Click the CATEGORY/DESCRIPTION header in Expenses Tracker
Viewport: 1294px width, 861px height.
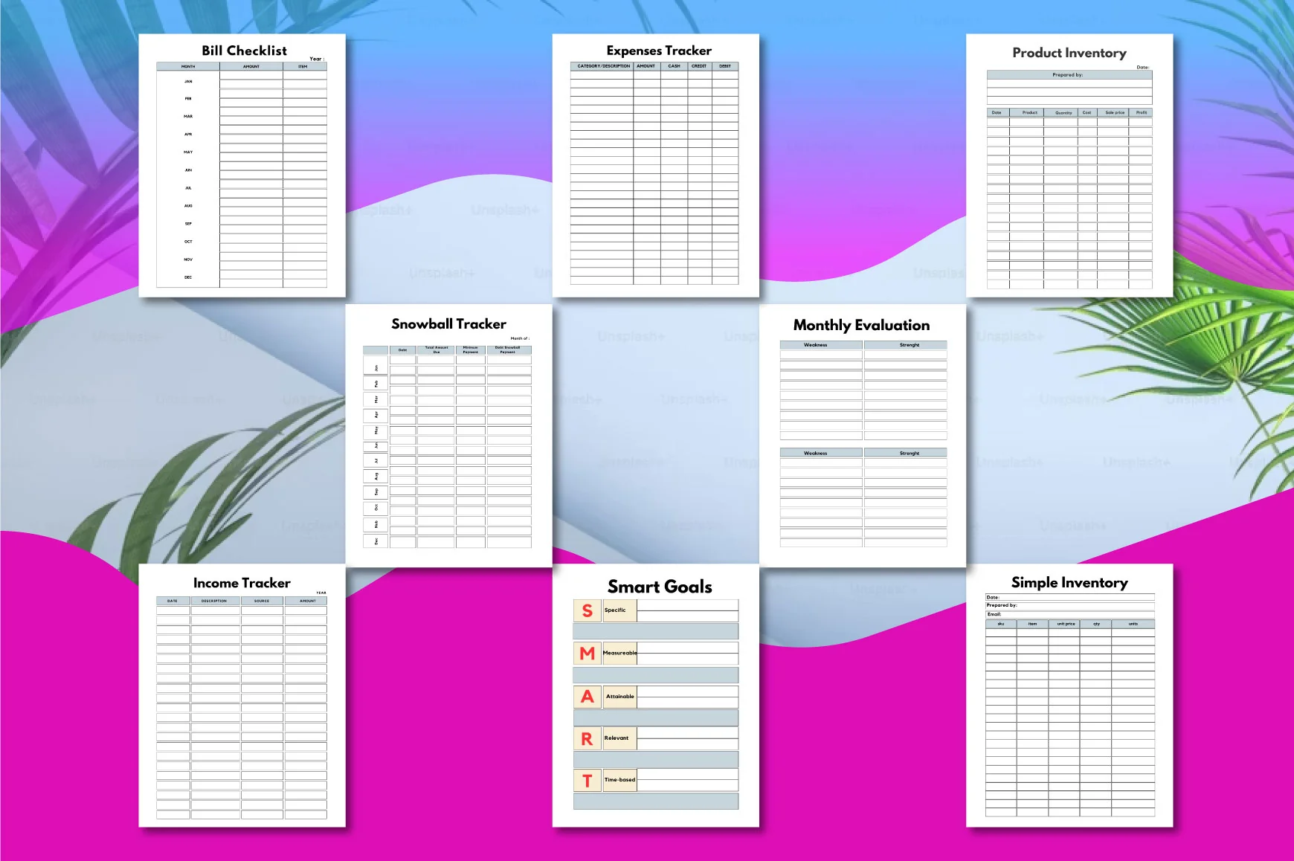point(603,66)
